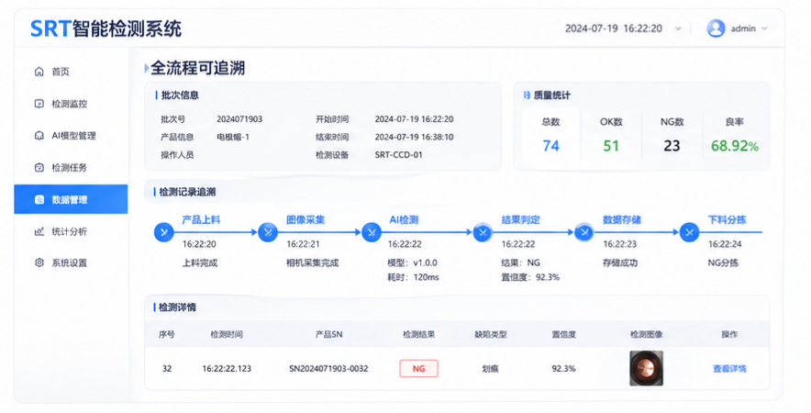Click the 质量统计 header icon
The image size is (811, 413).
pyautogui.click(x=527, y=95)
